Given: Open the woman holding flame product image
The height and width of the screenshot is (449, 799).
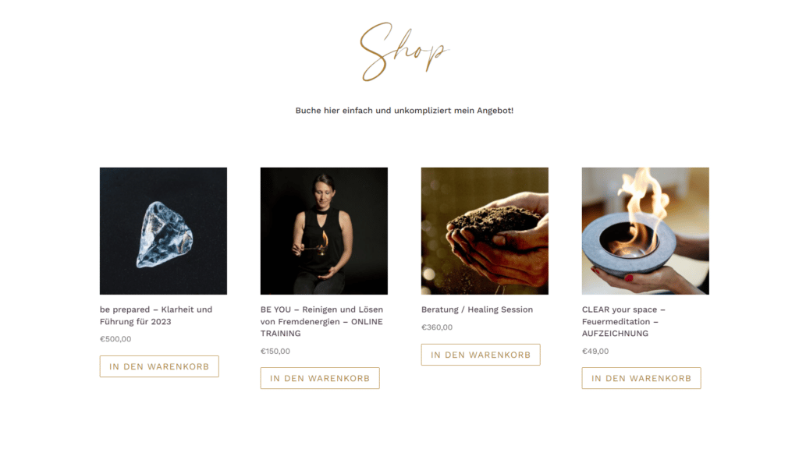Looking at the screenshot, I should point(324,231).
